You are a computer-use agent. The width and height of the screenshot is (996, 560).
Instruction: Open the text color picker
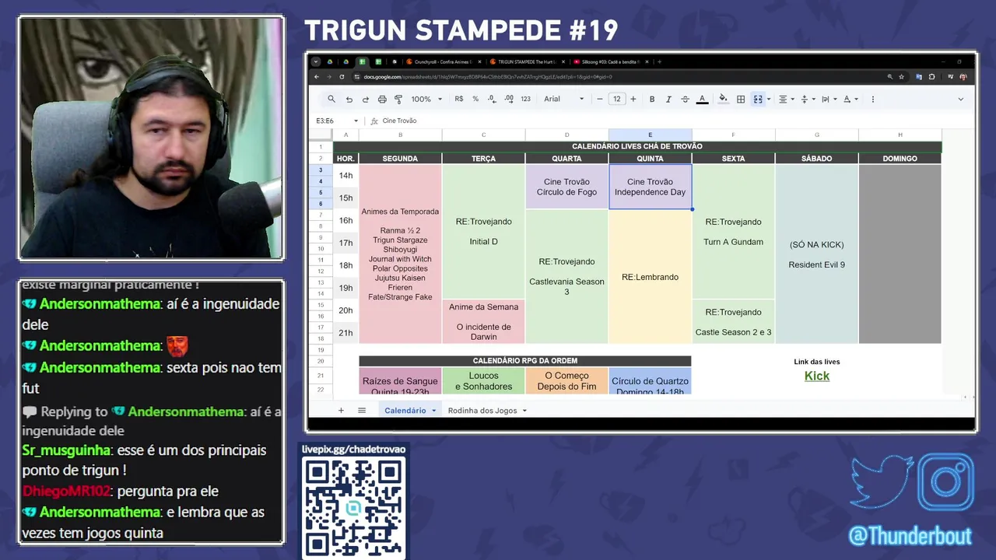pyautogui.click(x=702, y=99)
